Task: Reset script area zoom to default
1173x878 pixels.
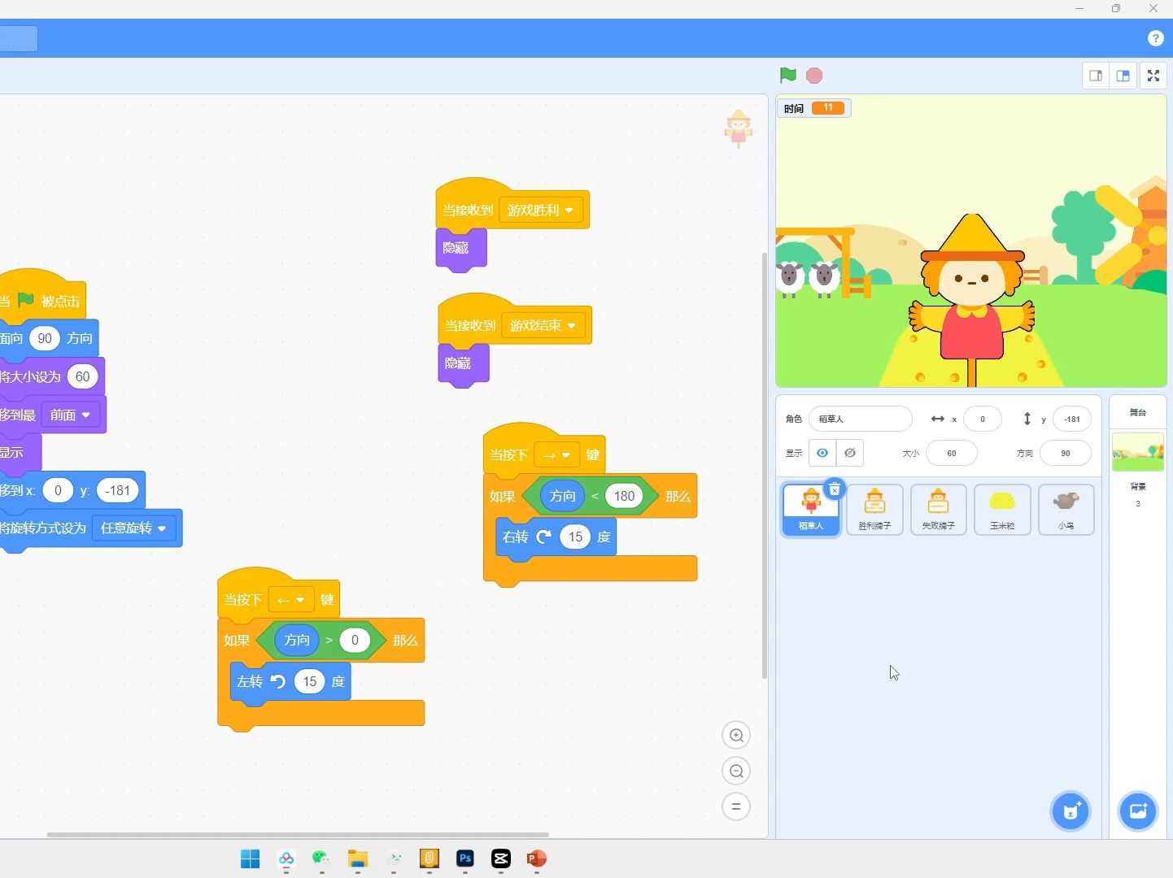Action: click(736, 806)
